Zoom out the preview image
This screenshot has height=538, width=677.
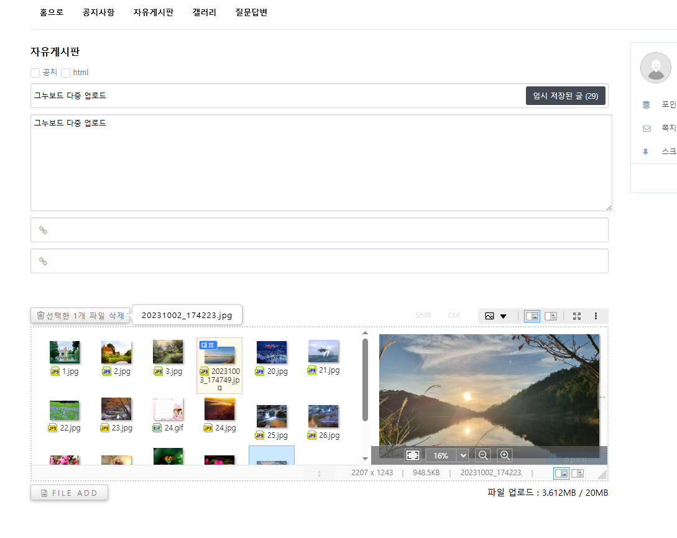point(482,455)
